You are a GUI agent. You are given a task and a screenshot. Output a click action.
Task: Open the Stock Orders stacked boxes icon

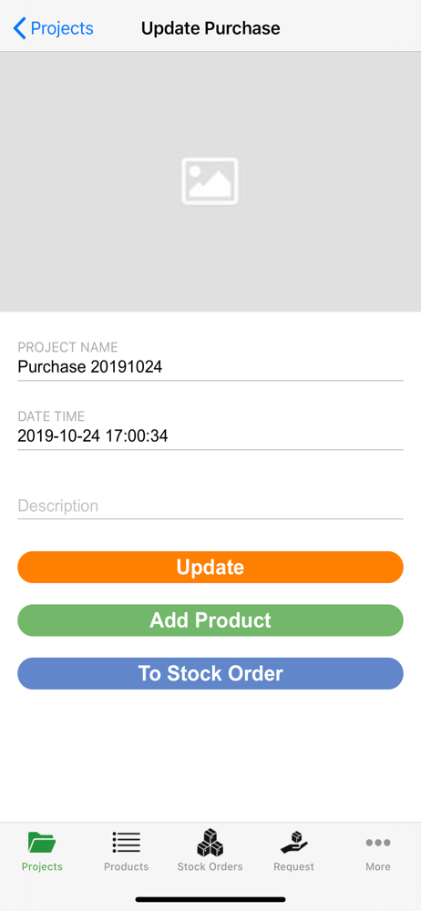point(210,842)
